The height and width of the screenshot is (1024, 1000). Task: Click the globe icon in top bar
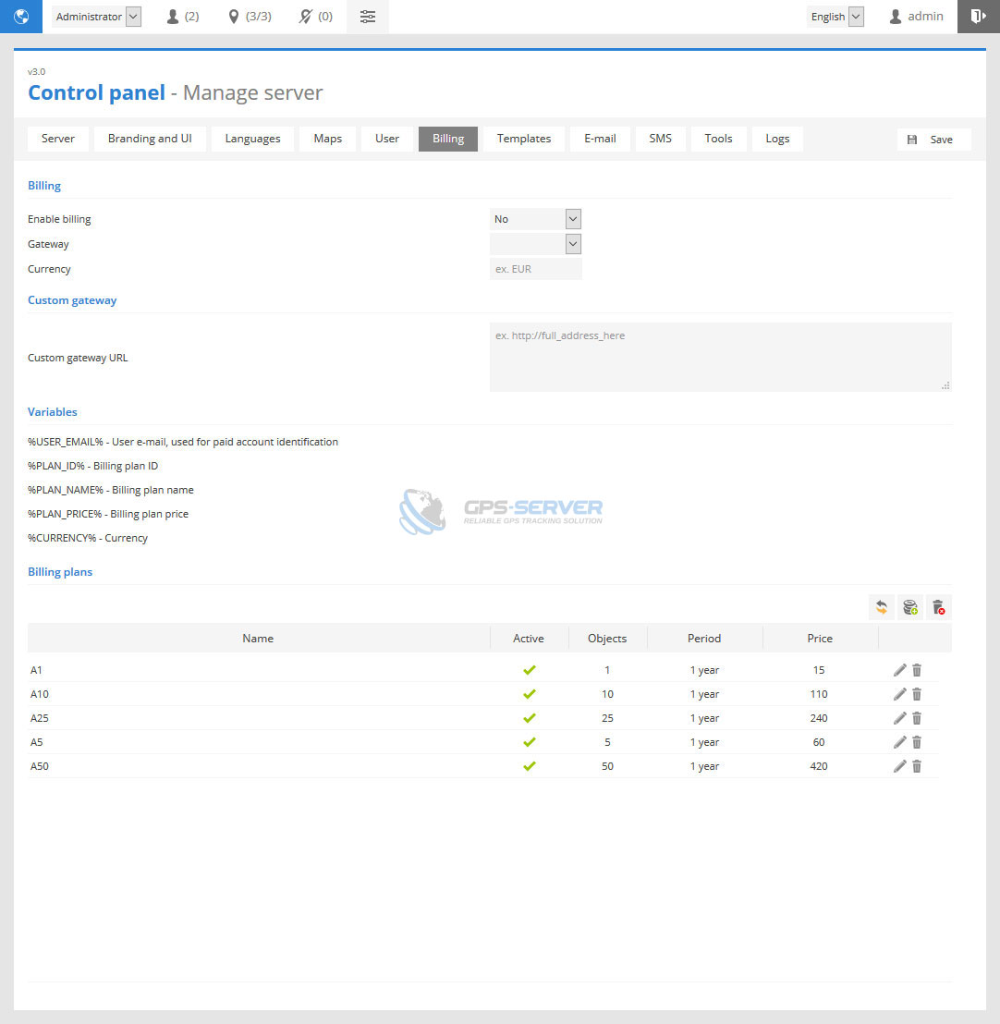[x=21, y=17]
